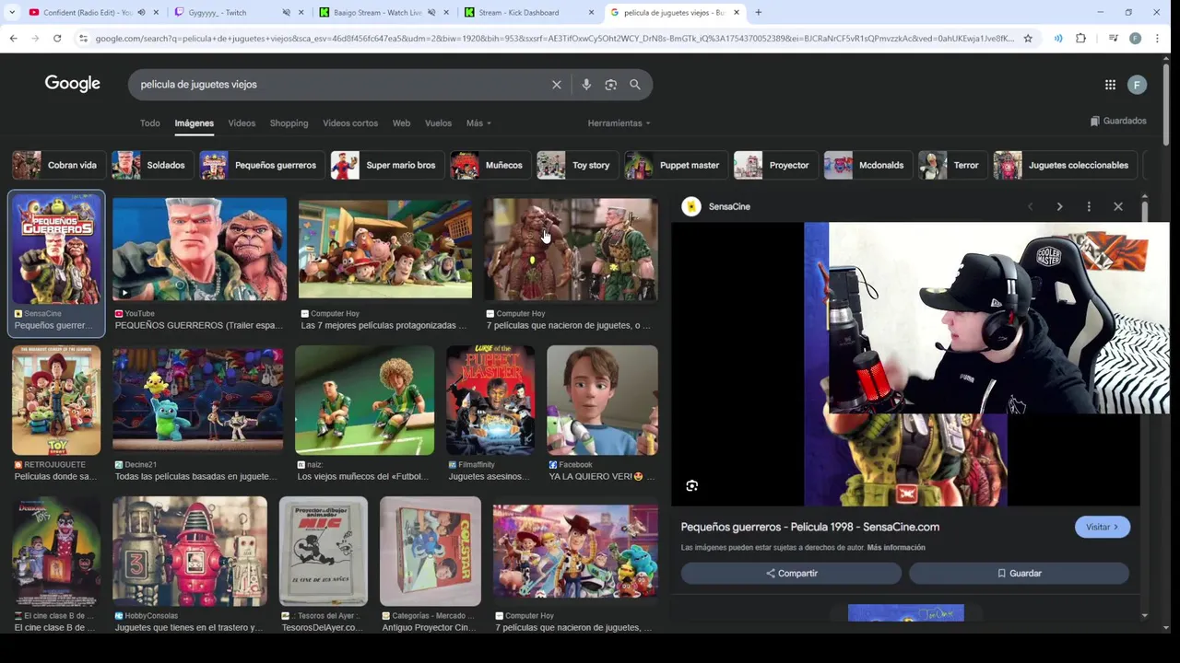The height and width of the screenshot is (663, 1180).
Task: Open Pequeños guerreros SensaCine title link
Action: tap(810, 527)
